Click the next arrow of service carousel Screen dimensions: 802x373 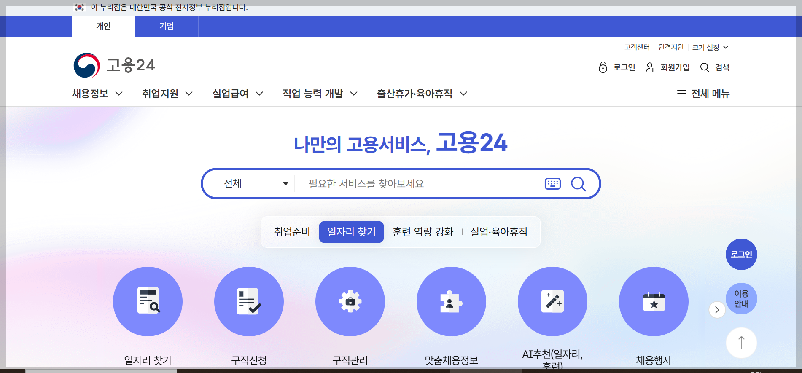point(717,310)
